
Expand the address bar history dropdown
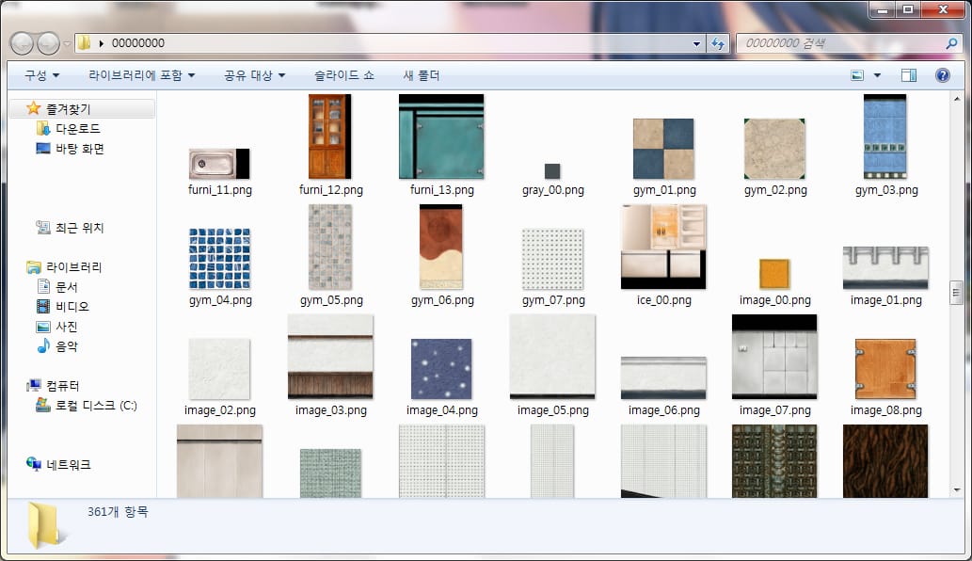point(696,43)
